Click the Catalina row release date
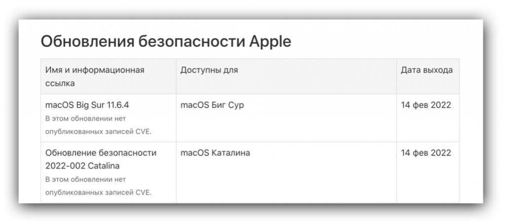 pos(426,153)
